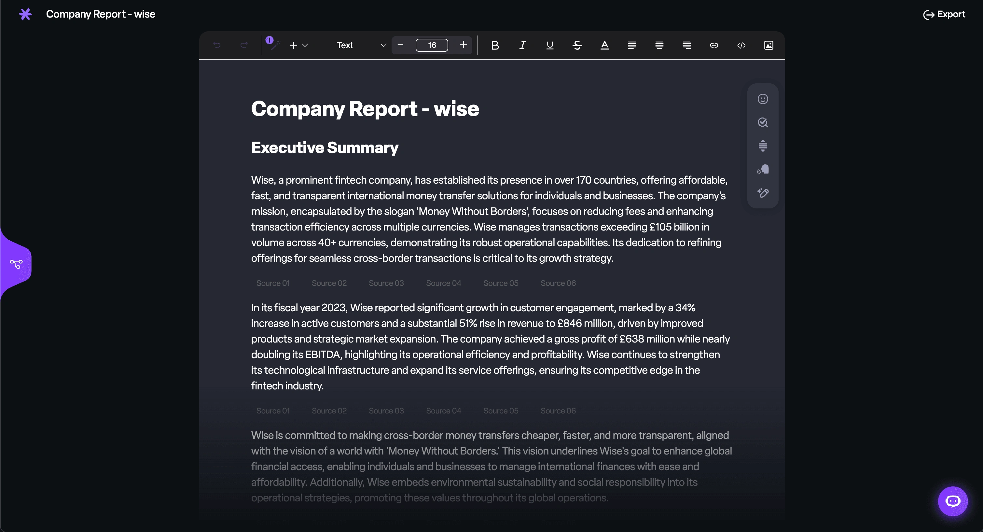Click paragraph starting 'Wise, a prominent fintech'
Screen dimensions: 983x532
490,219
